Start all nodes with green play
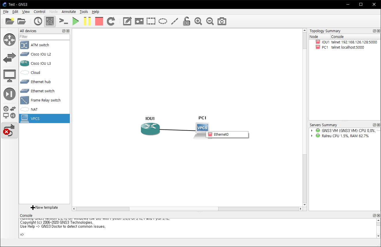 pyautogui.click(x=76, y=21)
